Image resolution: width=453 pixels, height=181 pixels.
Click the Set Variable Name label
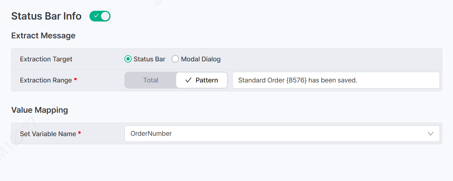(x=48, y=134)
